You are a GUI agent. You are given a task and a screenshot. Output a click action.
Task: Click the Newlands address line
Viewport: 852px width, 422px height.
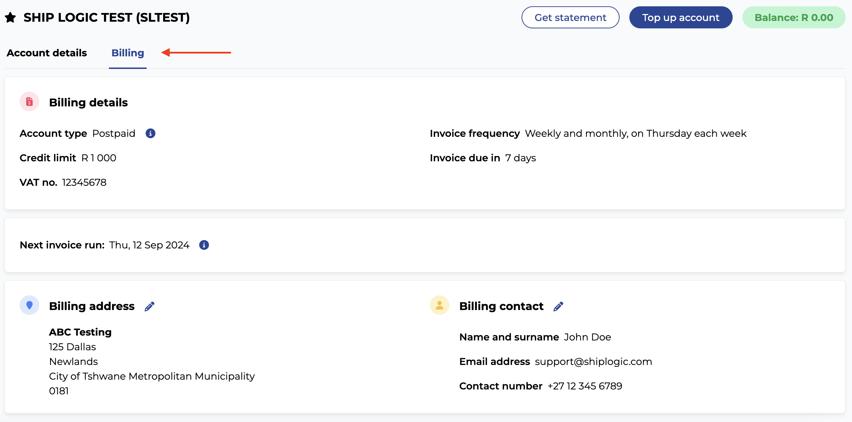pos(74,361)
